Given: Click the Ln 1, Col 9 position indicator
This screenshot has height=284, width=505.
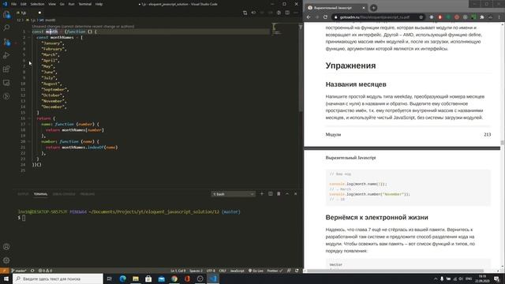Looking at the screenshot, I should pyautogui.click(x=178, y=271).
